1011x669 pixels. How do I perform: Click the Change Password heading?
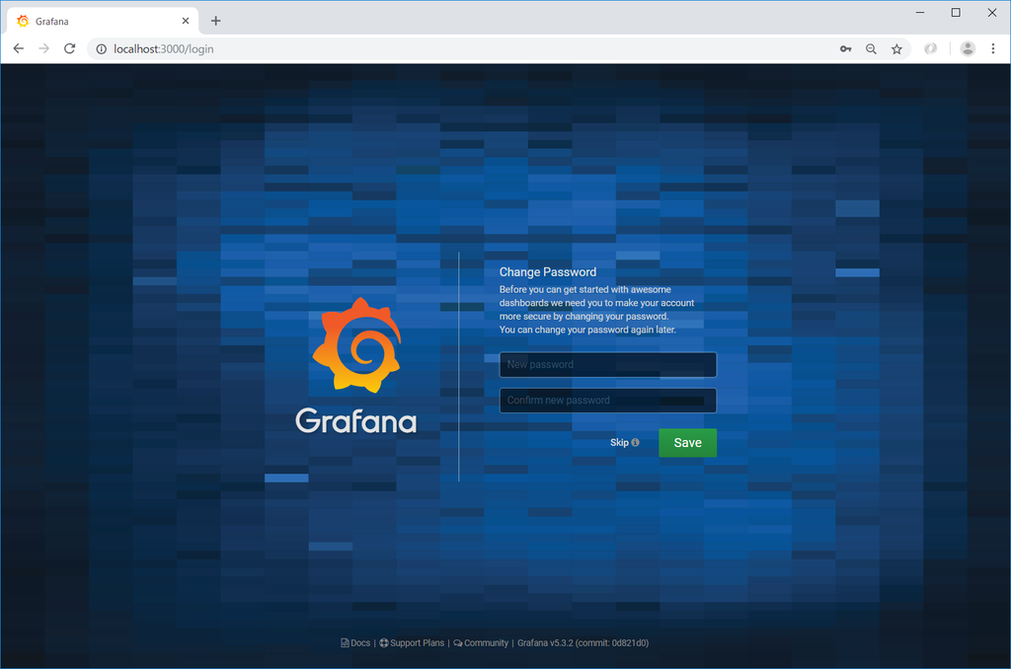click(x=547, y=272)
